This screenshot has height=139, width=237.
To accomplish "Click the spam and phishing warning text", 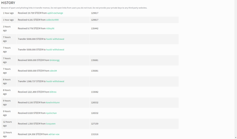I will click(x=74, y=8).
